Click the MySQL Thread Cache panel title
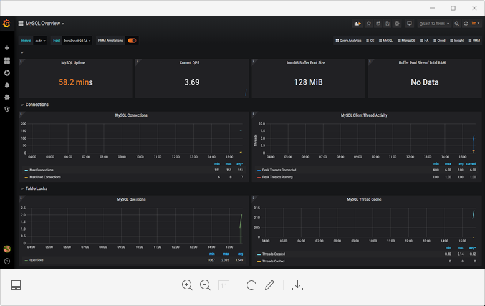This screenshot has width=485, height=306. click(364, 199)
